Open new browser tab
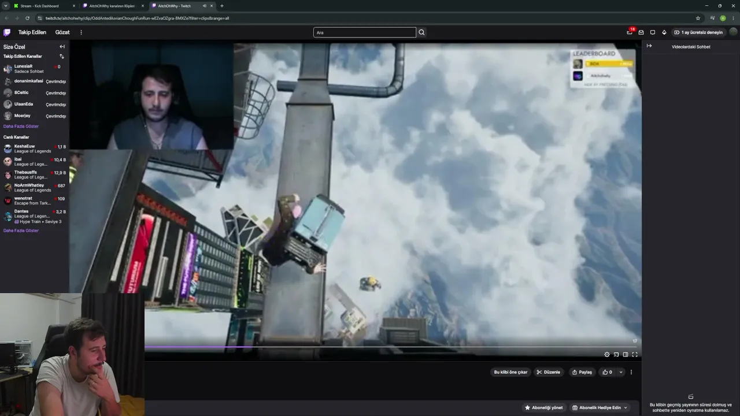740x416 pixels. pyautogui.click(x=222, y=6)
